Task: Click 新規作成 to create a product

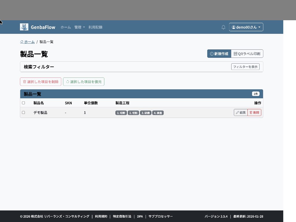Action: [219, 54]
